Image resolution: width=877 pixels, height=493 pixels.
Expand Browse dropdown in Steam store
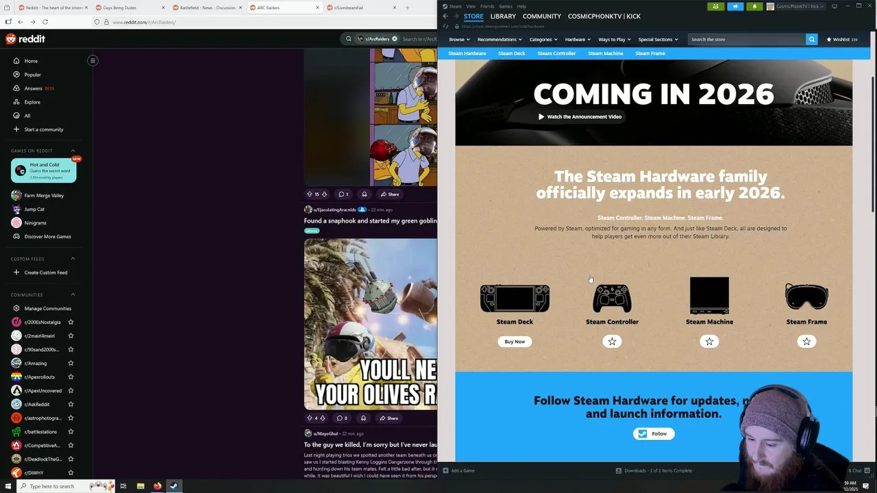[x=459, y=40]
